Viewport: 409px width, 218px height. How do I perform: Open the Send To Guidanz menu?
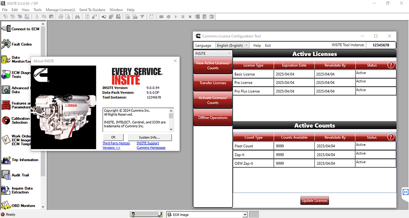pos(92,9)
